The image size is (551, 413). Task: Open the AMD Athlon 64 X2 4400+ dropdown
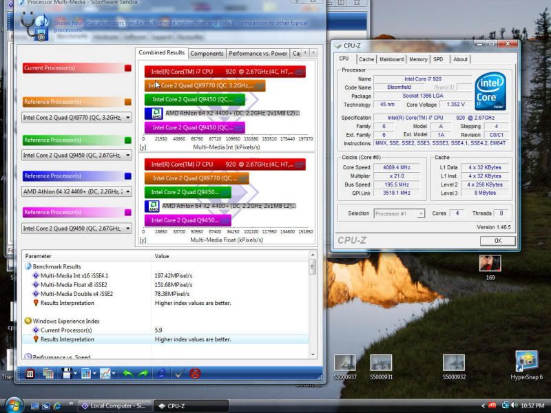point(76,192)
